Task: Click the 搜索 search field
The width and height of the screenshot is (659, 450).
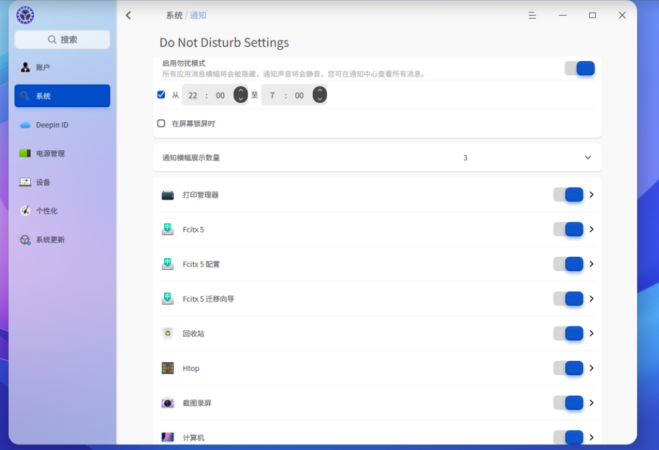Action: pyautogui.click(x=62, y=39)
